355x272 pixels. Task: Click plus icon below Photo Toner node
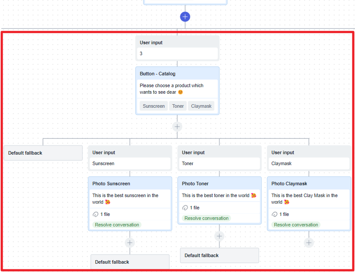pos(219,237)
